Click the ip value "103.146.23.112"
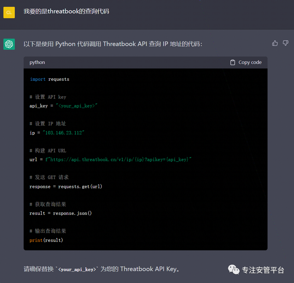This screenshot has width=294, height=283. coord(64,133)
